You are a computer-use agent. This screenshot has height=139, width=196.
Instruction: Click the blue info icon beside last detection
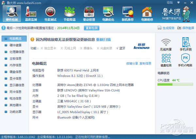[x=4, y=28]
